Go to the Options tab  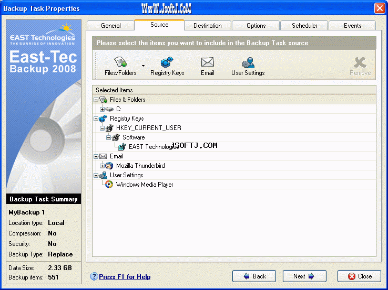pos(256,26)
